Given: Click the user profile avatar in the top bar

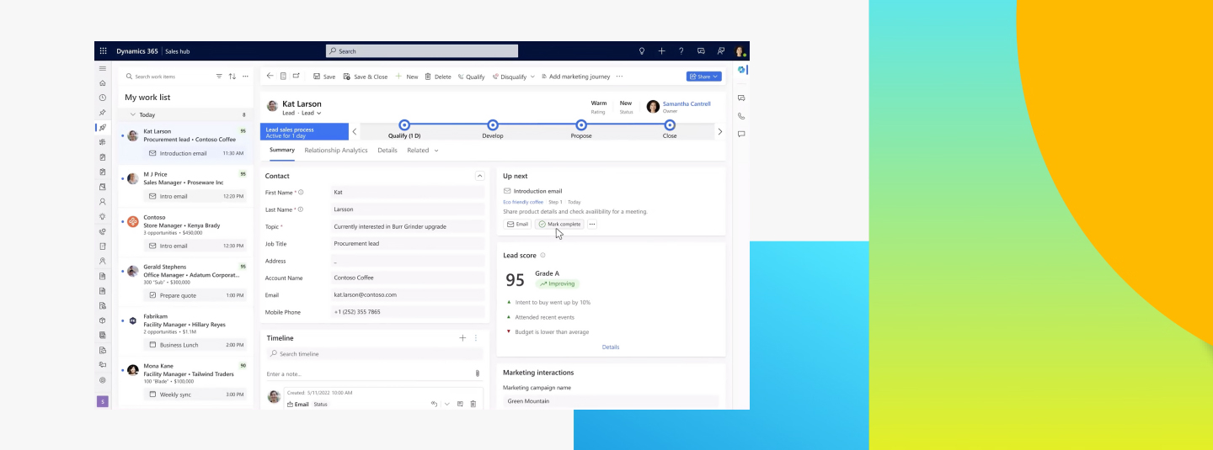Looking at the screenshot, I should 740,51.
